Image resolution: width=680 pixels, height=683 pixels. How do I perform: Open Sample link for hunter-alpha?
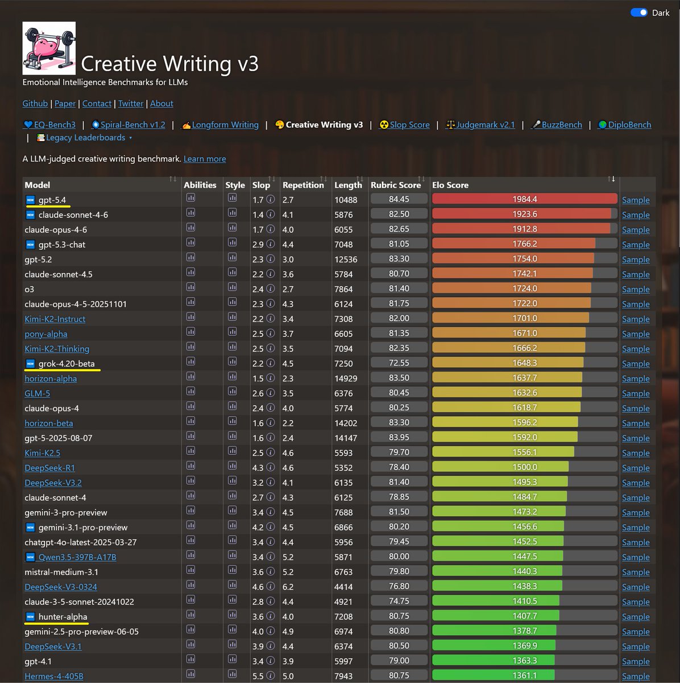(636, 616)
